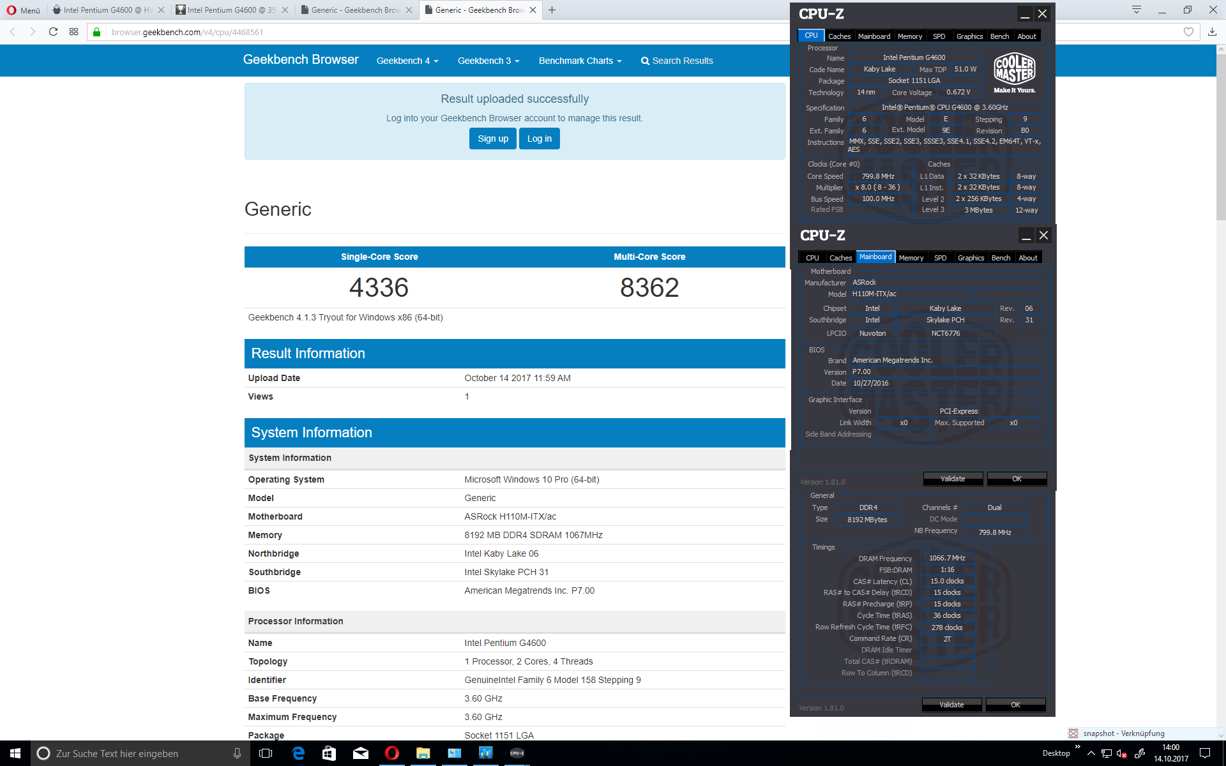Click the CPU-Z taskbar icon
1226x766 pixels.
pos(517,753)
